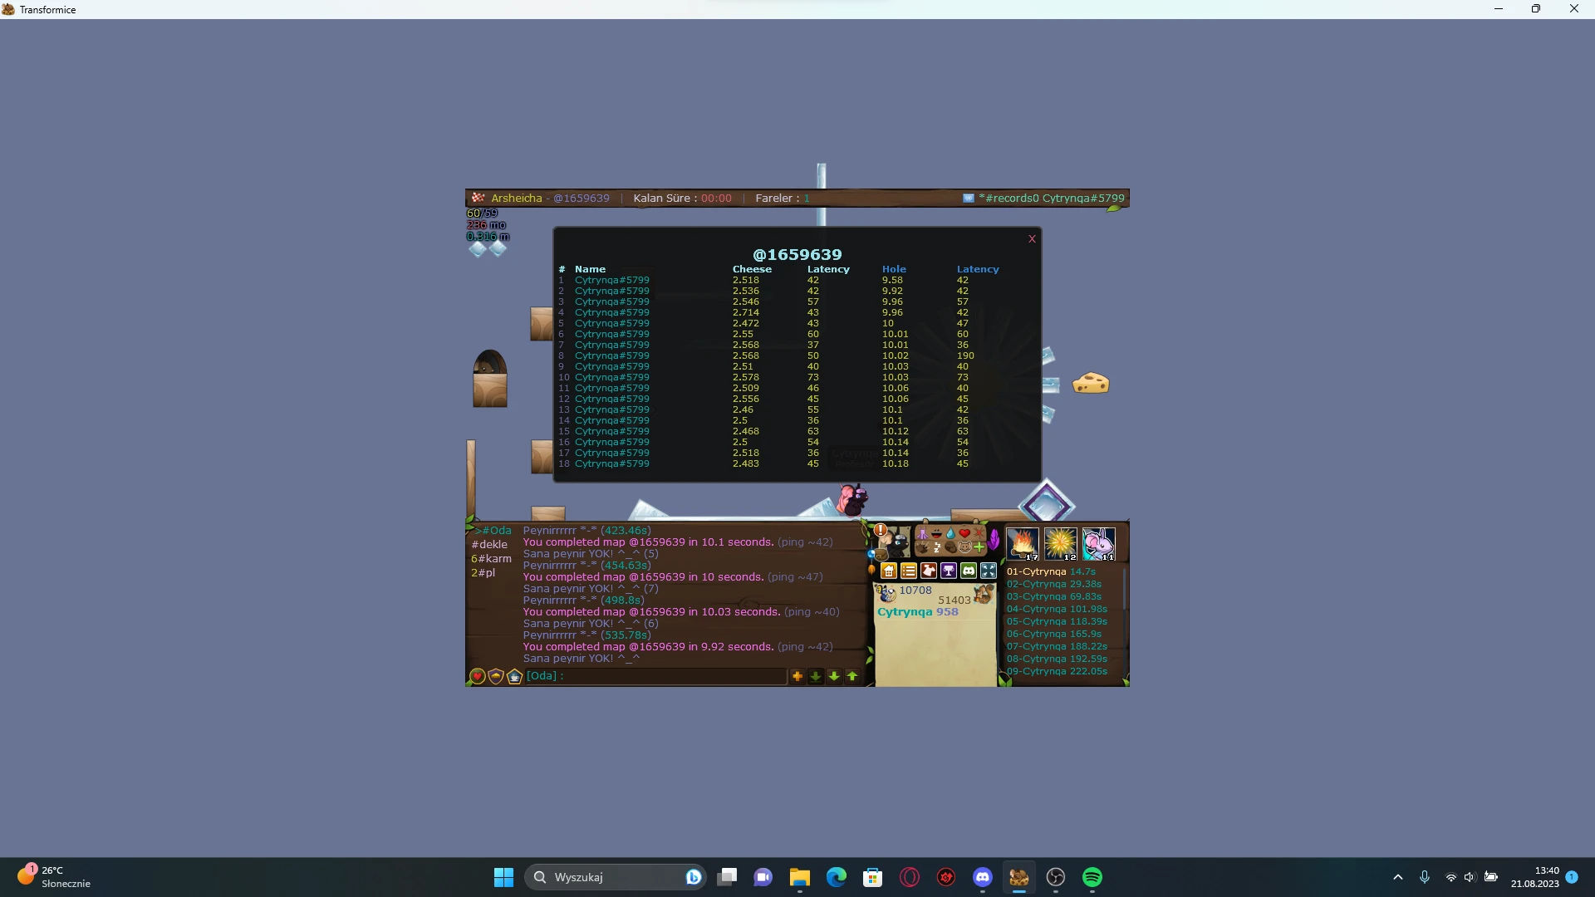Toggle the game fullscreen arrows icon
The width and height of the screenshot is (1595, 897).
point(989,571)
